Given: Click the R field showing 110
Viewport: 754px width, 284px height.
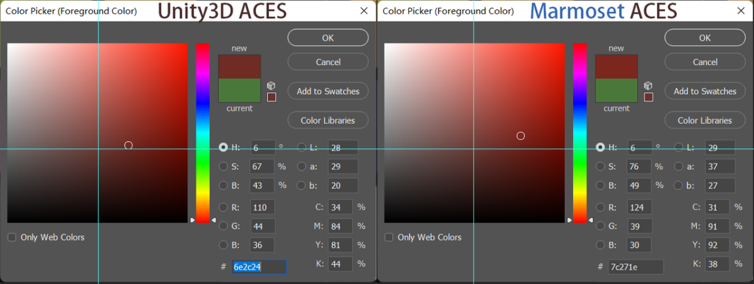Looking at the screenshot, I should pos(263,207).
